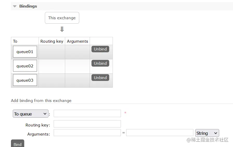Unbind queue03 from this exchange
The height and width of the screenshot is (147, 233).
[100, 78]
